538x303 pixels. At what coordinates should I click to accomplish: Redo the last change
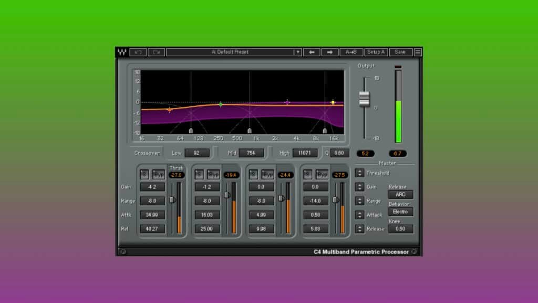[x=157, y=52]
